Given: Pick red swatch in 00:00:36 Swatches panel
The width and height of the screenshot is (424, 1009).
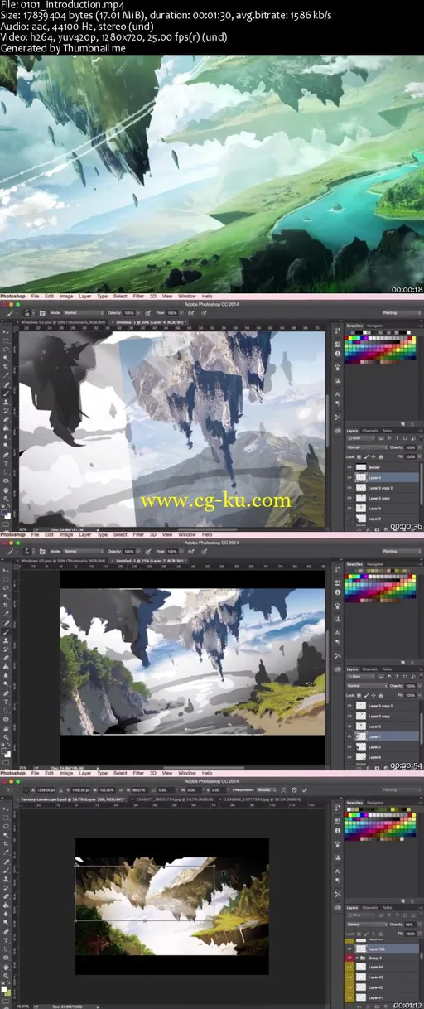Looking at the screenshot, I should (x=346, y=337).
